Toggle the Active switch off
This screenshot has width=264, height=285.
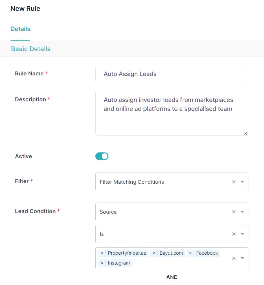(x=102, y=156)
